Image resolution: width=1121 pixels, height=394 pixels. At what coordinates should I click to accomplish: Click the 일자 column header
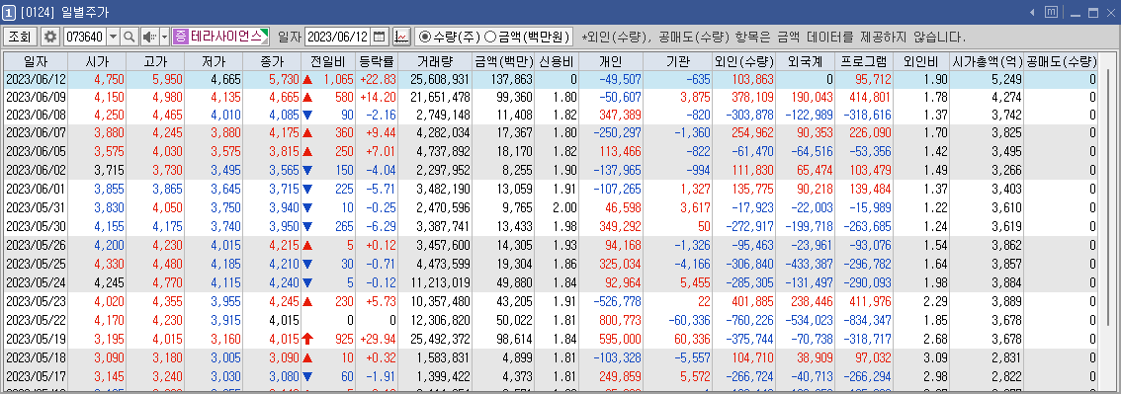click(35, 61)
